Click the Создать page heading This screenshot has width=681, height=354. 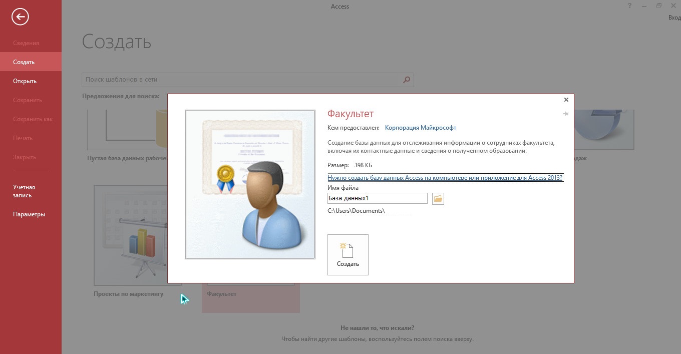[x=117, y=42]
